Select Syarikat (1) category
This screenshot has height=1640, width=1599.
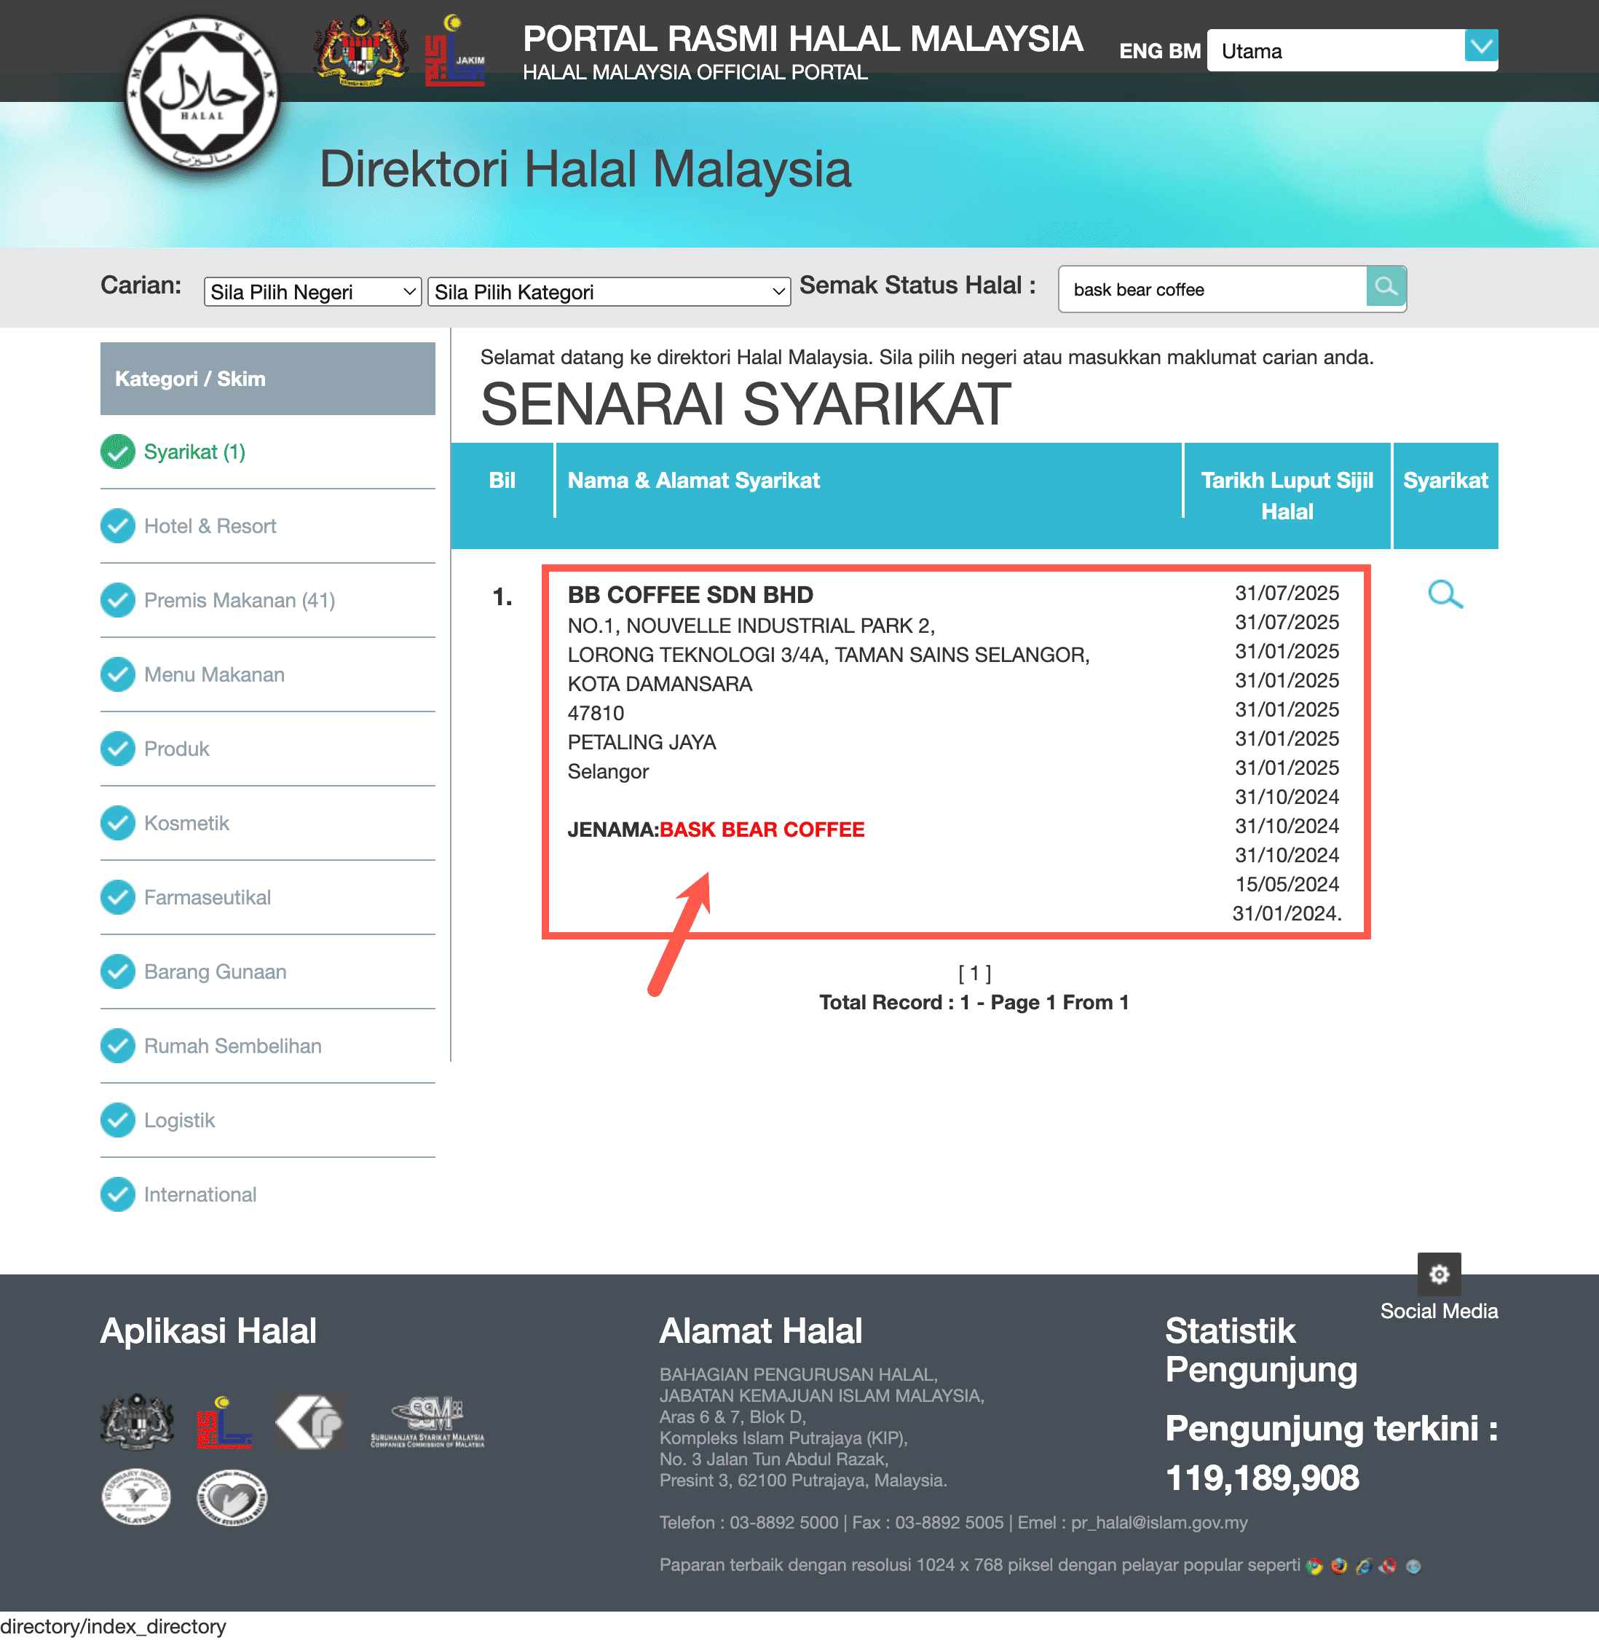195,452
